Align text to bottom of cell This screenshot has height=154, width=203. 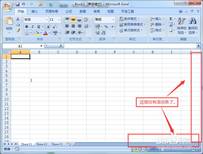[x=79, y=20]
